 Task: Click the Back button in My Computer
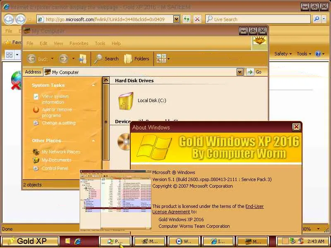(x=37, y=59)
